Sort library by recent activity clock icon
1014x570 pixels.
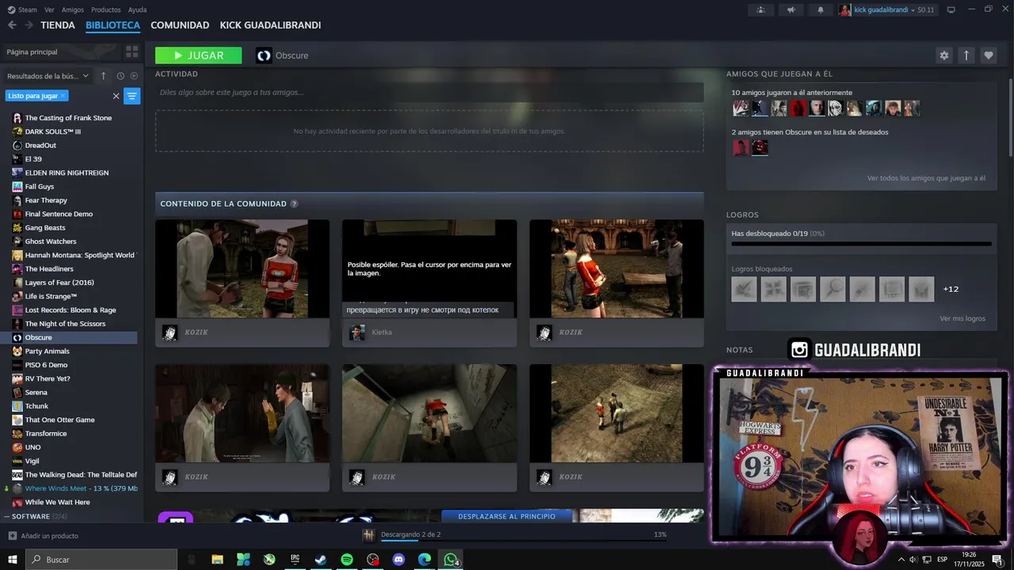coord(120,76)
